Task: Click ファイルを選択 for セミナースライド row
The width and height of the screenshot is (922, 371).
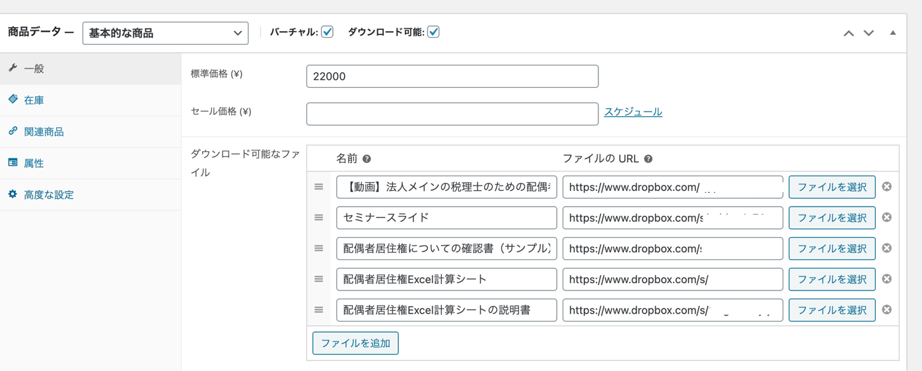Action: coord(832,218)
